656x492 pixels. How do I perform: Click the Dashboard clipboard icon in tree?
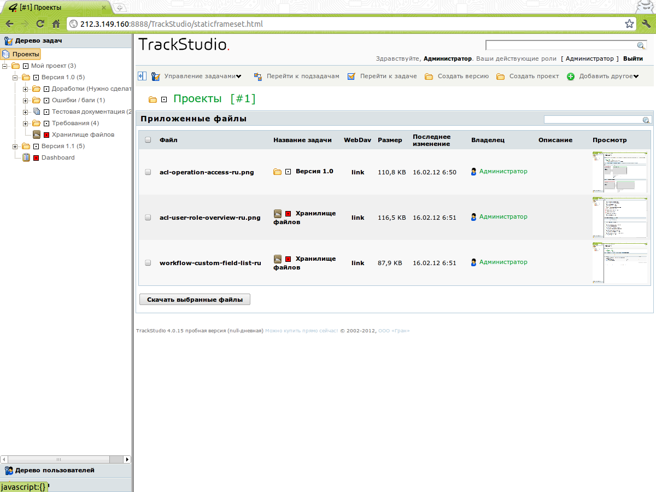click(26, 157)
